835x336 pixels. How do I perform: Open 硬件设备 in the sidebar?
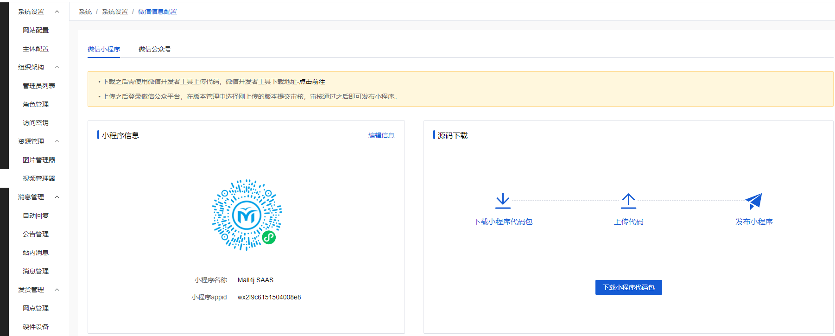pos(36,327)
